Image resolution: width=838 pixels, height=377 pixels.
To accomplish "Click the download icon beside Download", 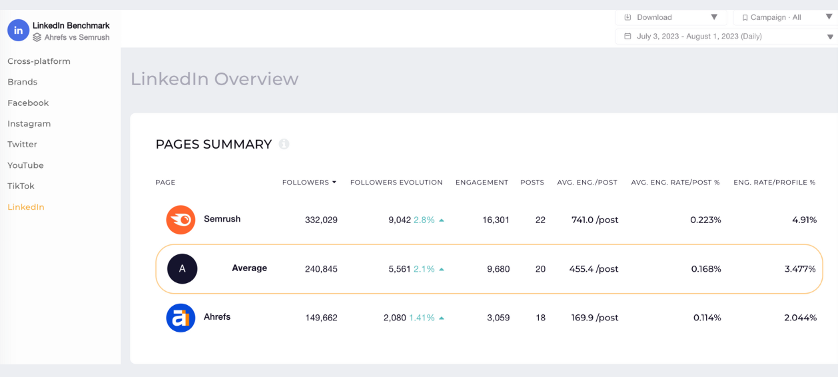I will [628, 17].
